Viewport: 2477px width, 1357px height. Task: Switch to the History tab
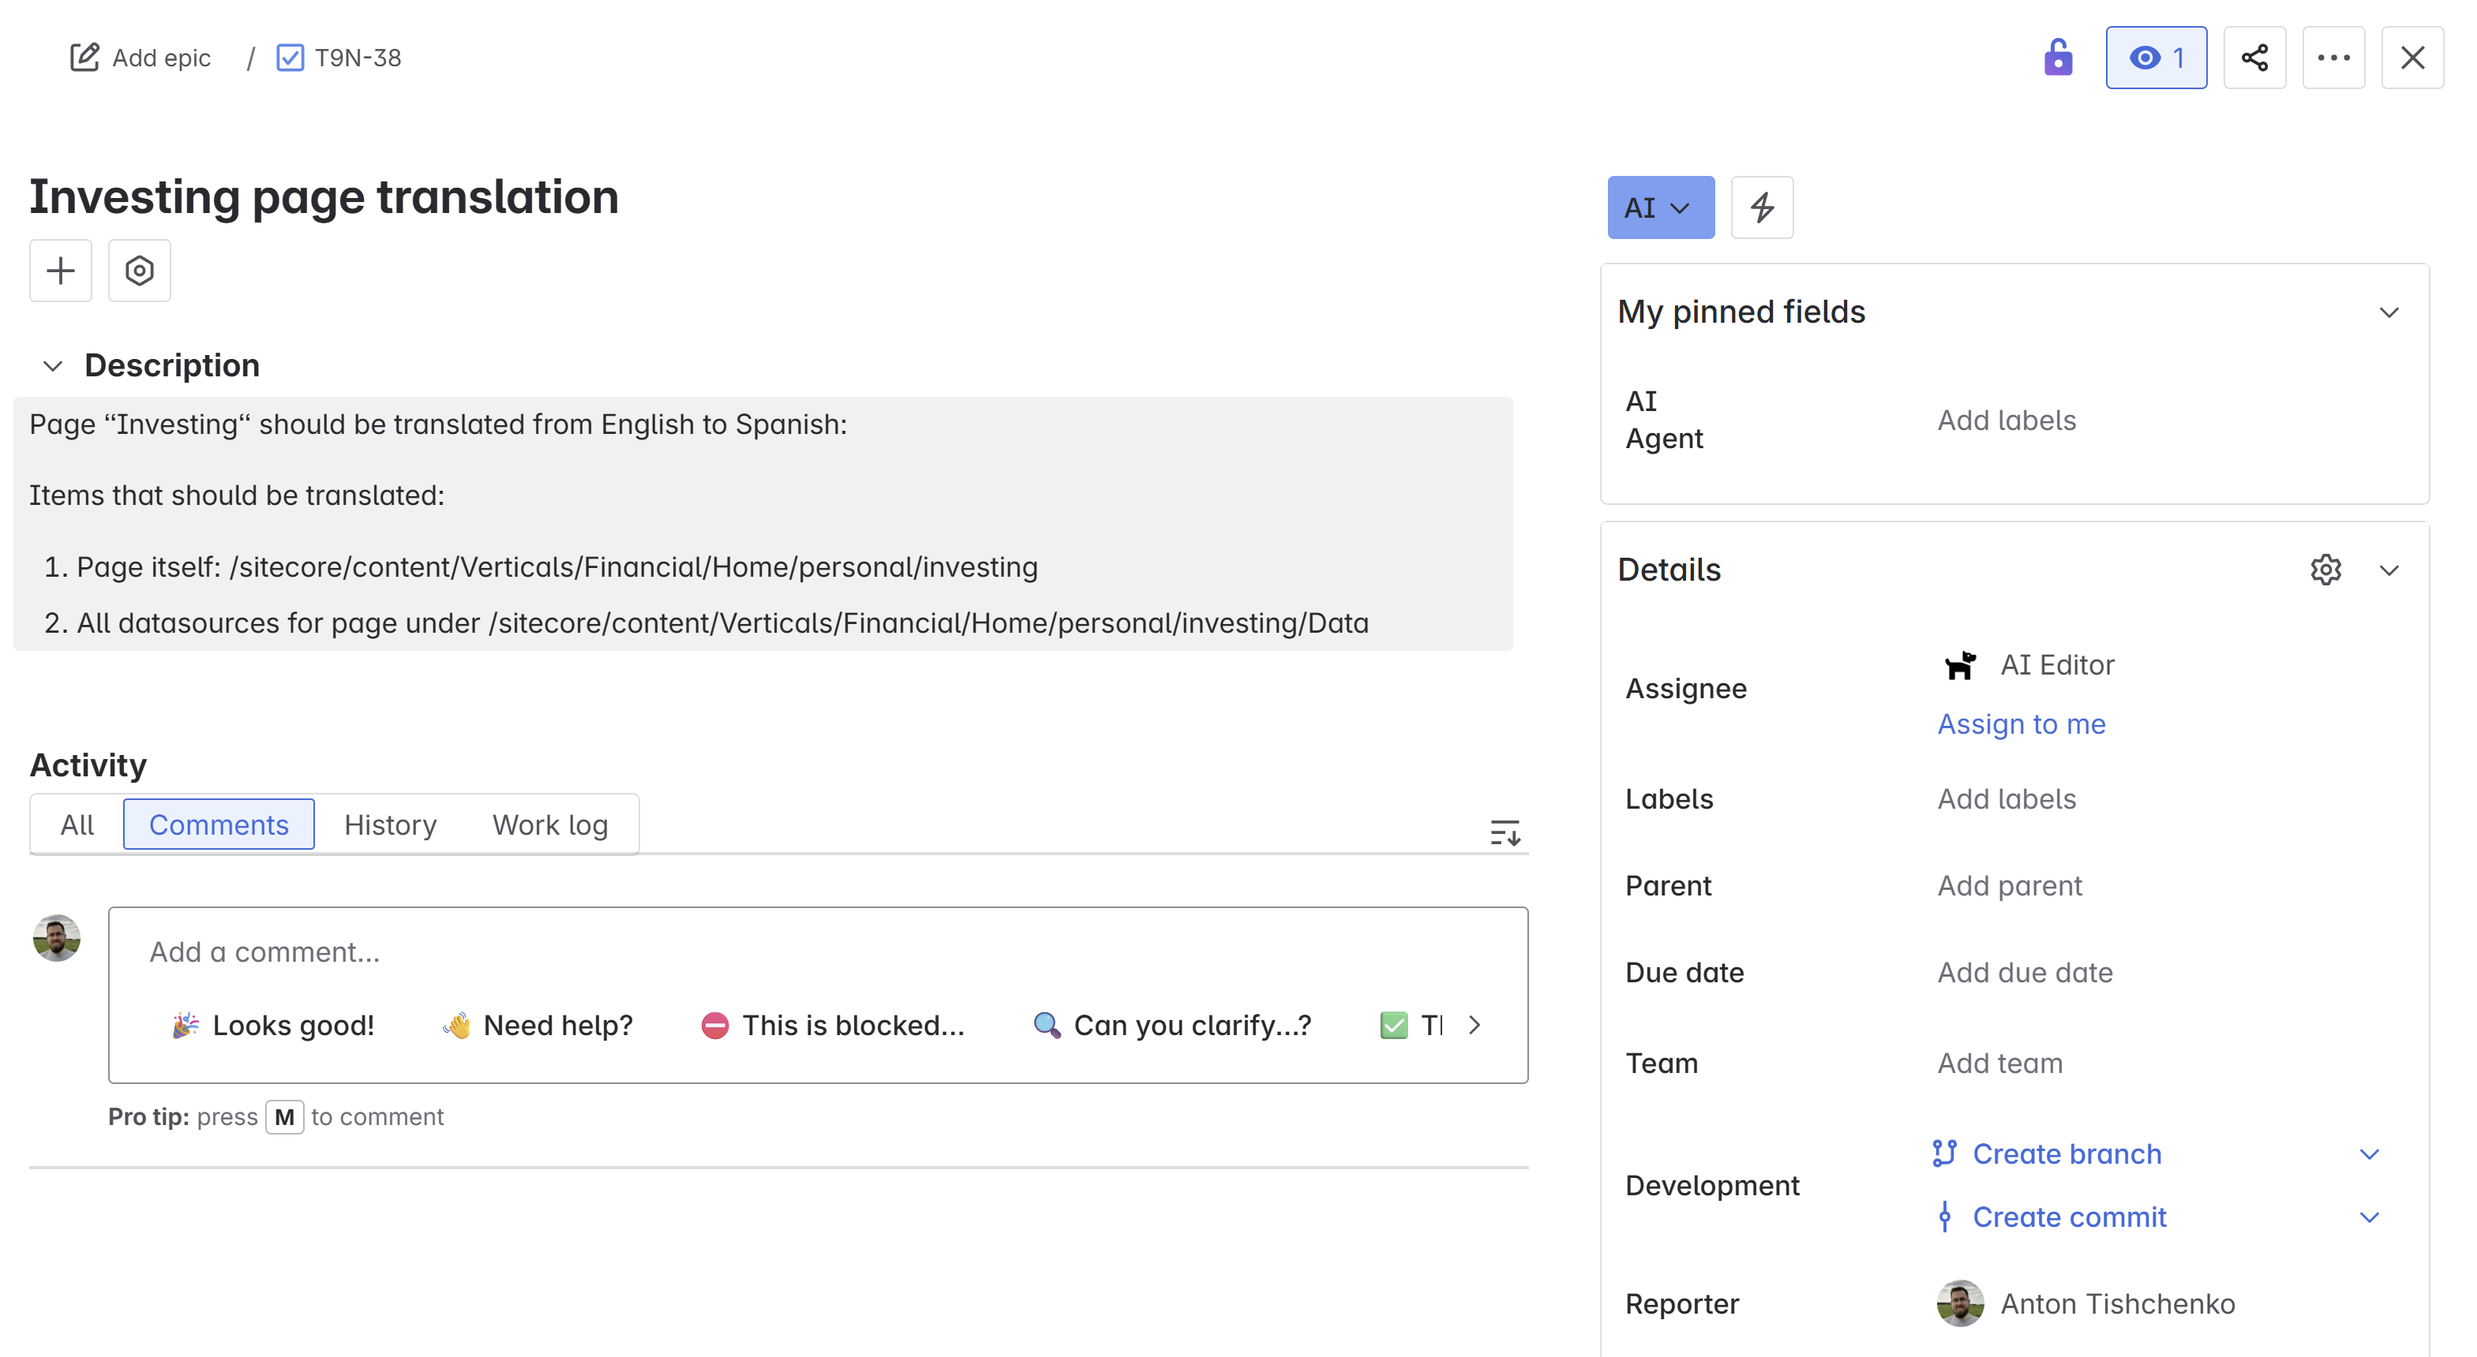pos(389,824)
